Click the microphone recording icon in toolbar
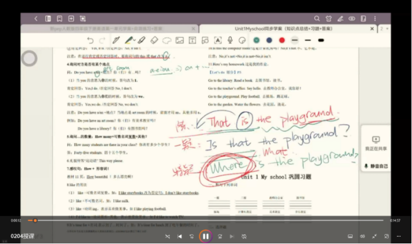 tap(230, 40)
